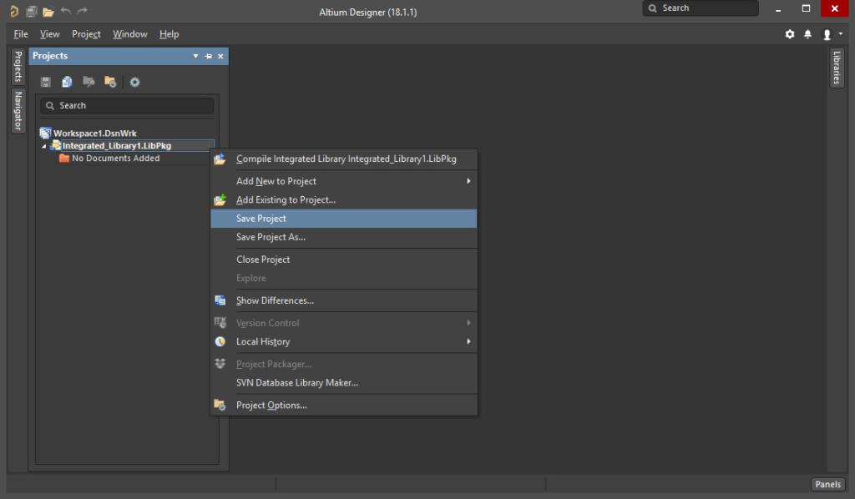This screenshot has height=499, width=855.
Task: Choose Project Options from context menu
Action: (x=343, y=406)
